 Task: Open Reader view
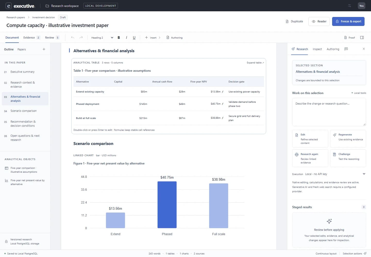[319, 21]
